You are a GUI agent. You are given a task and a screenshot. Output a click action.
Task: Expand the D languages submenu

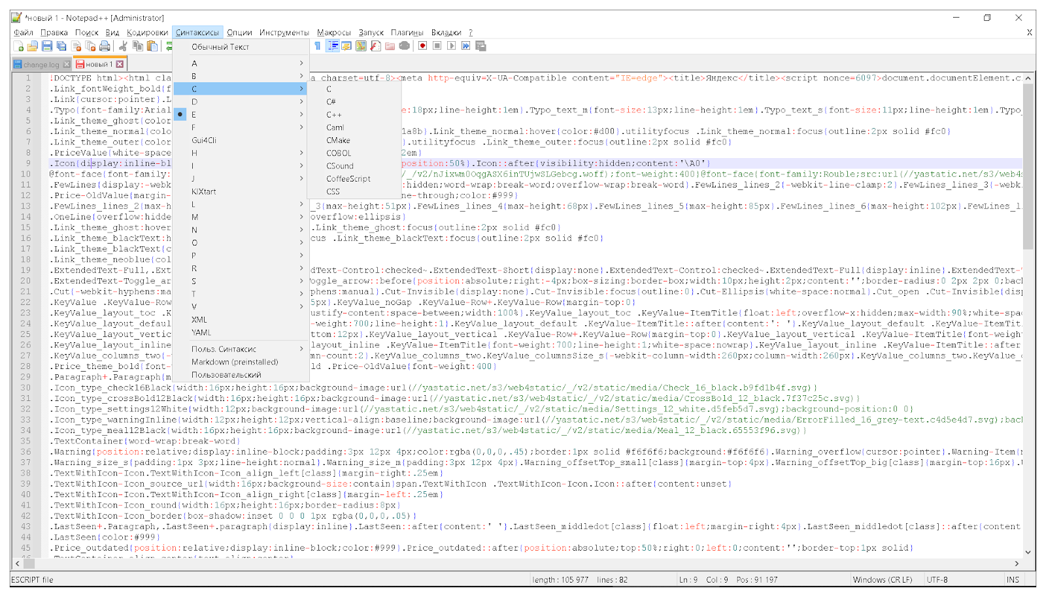(x=241, y=102)
